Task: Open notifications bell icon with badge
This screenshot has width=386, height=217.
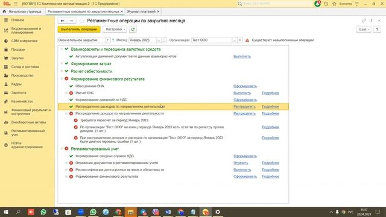Action: pyautogui.click(x=317, y=4)
